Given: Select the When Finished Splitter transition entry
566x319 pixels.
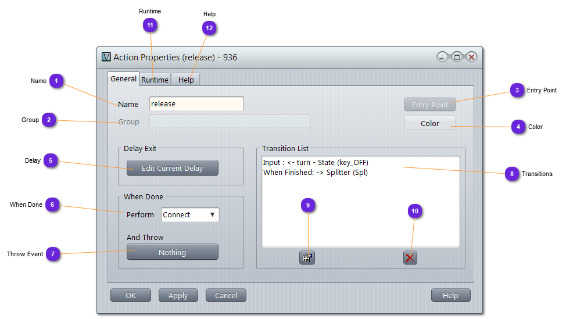Looking at the screenshot, I should pos(316,173).
